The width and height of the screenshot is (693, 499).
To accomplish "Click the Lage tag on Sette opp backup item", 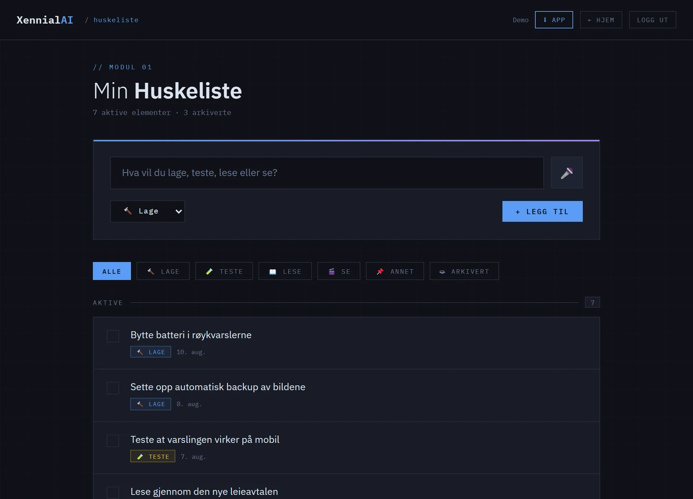I will click(x=151, y=404).
